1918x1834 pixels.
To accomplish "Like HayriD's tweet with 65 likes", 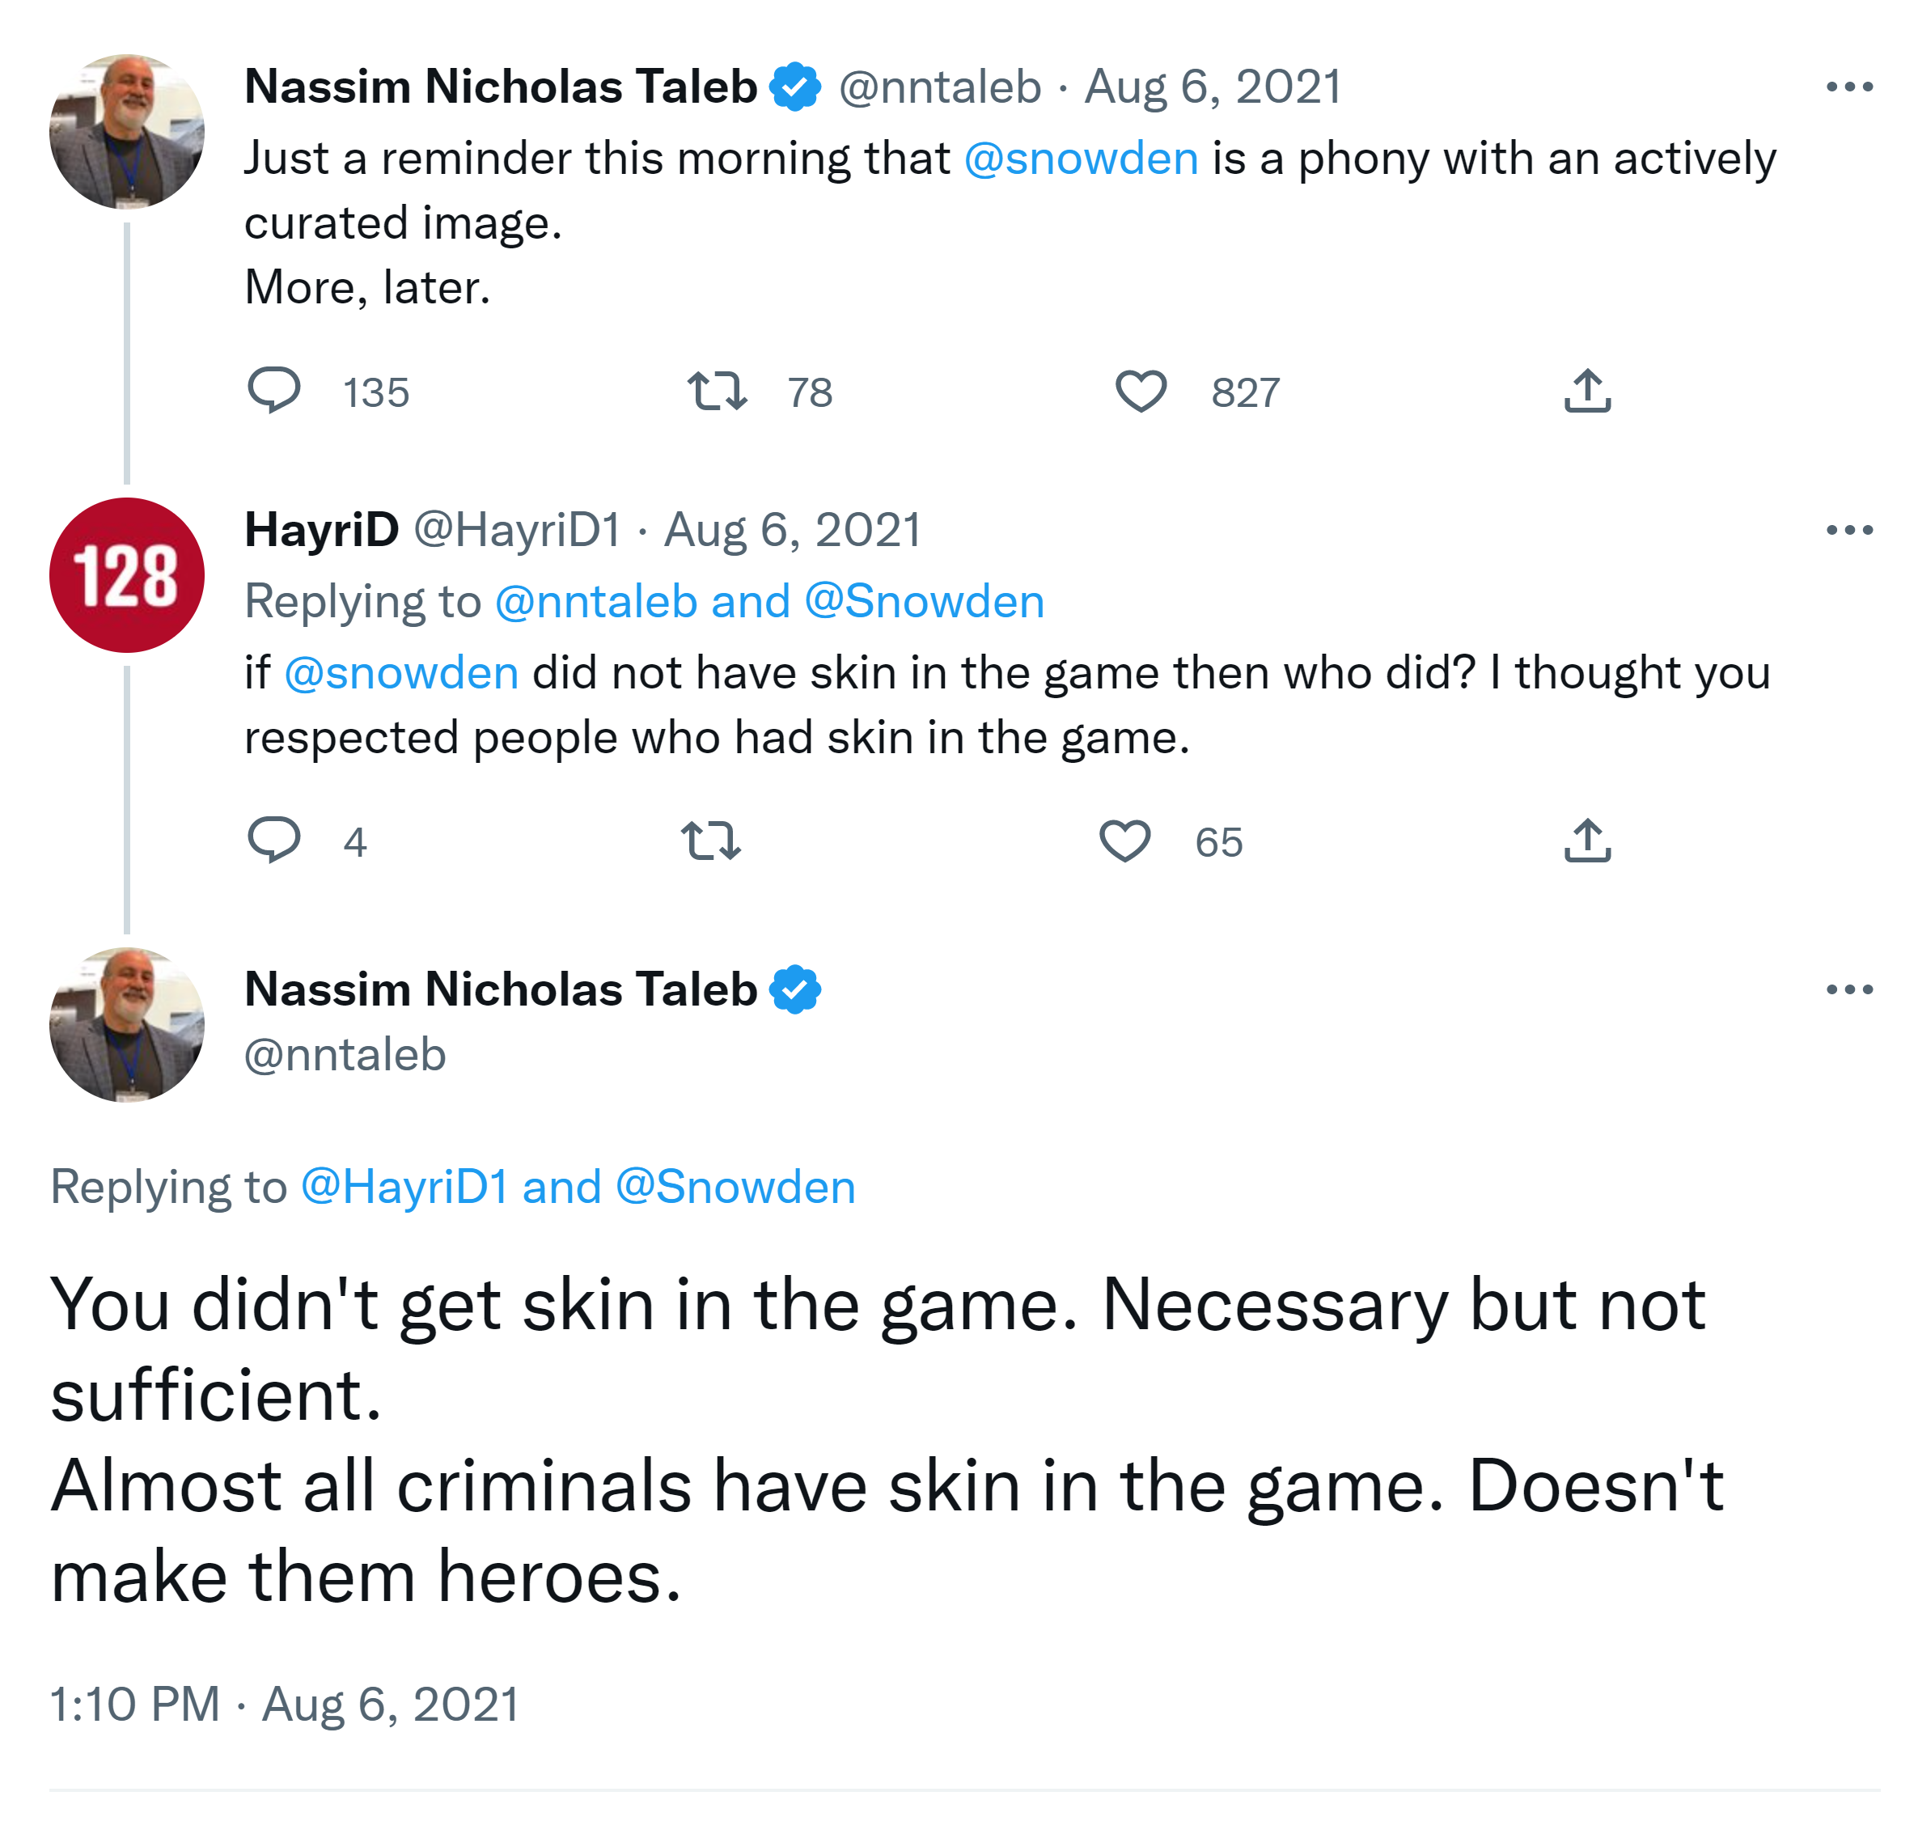I will pyautogui.click(x=1124, y=841).
